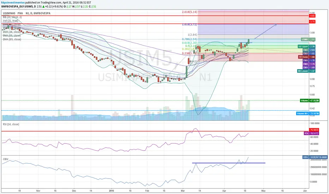The height and width of the screenshot is (194, 329).
Task: Click the OBV pane label
Action: click(6, 159)
